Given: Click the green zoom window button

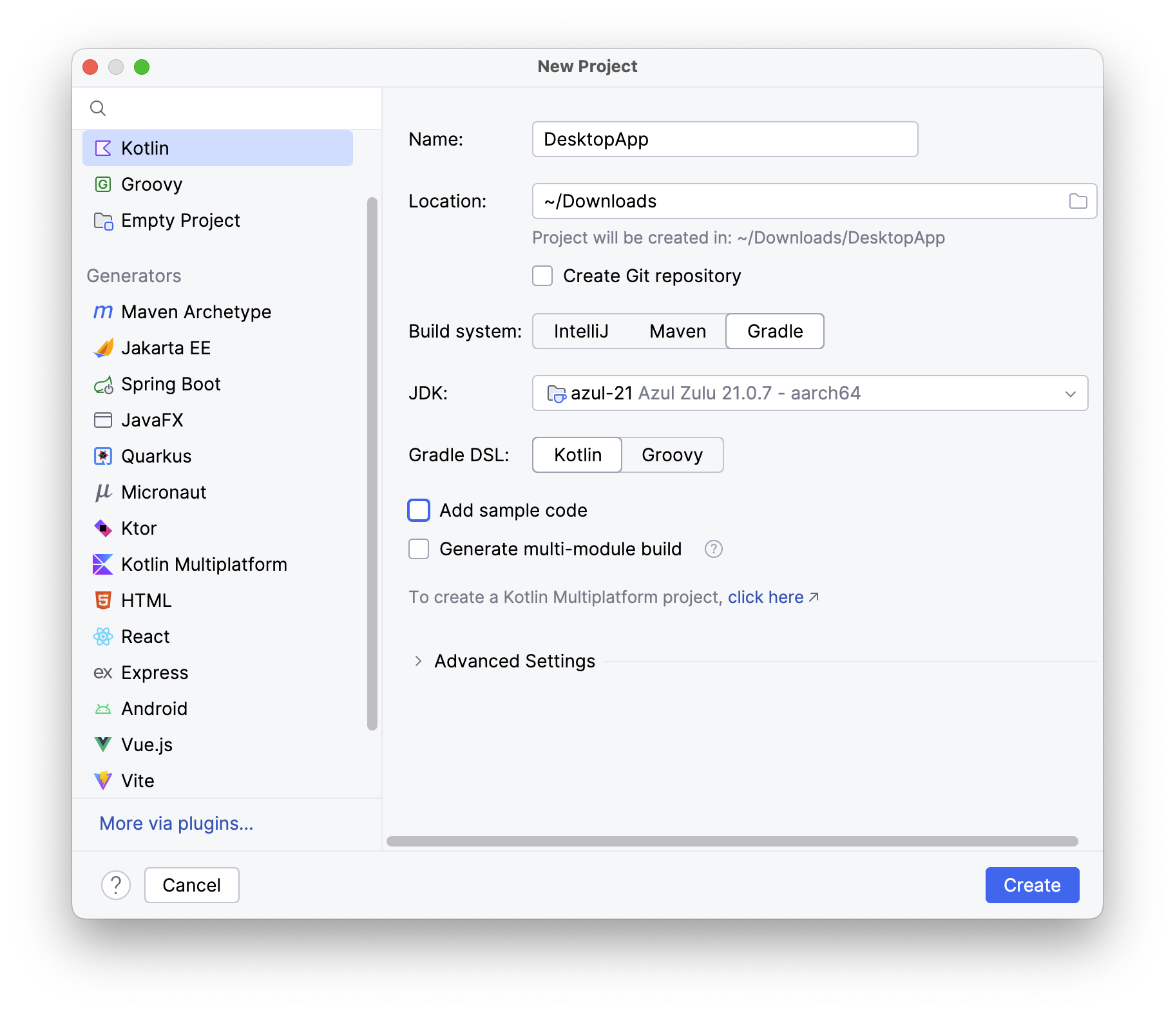Looking at the screenshot, I should 142,67.
